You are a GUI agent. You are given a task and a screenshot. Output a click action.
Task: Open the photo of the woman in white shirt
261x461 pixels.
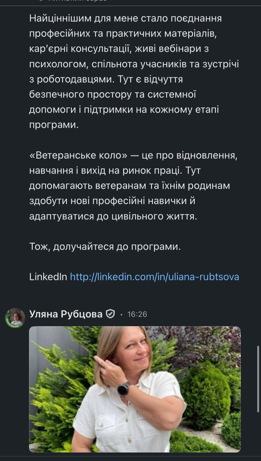point(135,389)
